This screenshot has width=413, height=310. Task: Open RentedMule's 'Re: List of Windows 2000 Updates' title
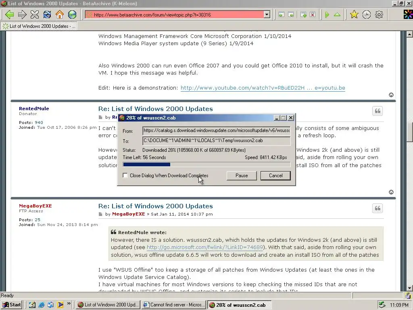click(155, 109)
